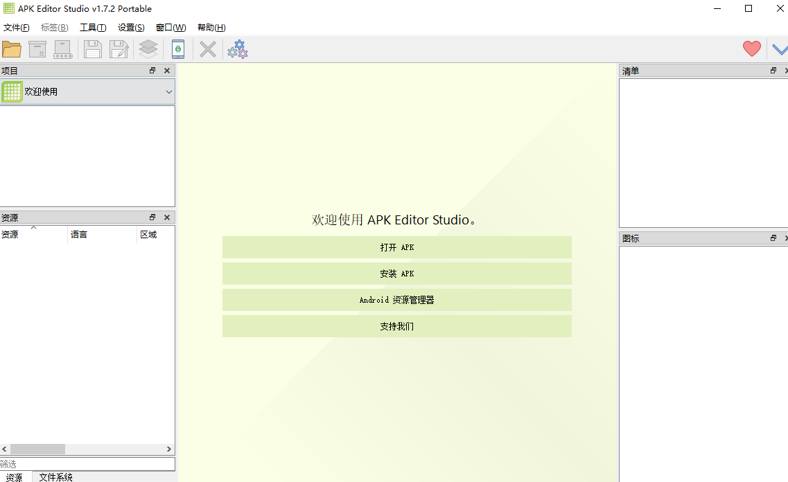Image resolution: width=788 pixels, height=482 pixels.
Task: Sort by the 资源 column header
Action: 34,235
